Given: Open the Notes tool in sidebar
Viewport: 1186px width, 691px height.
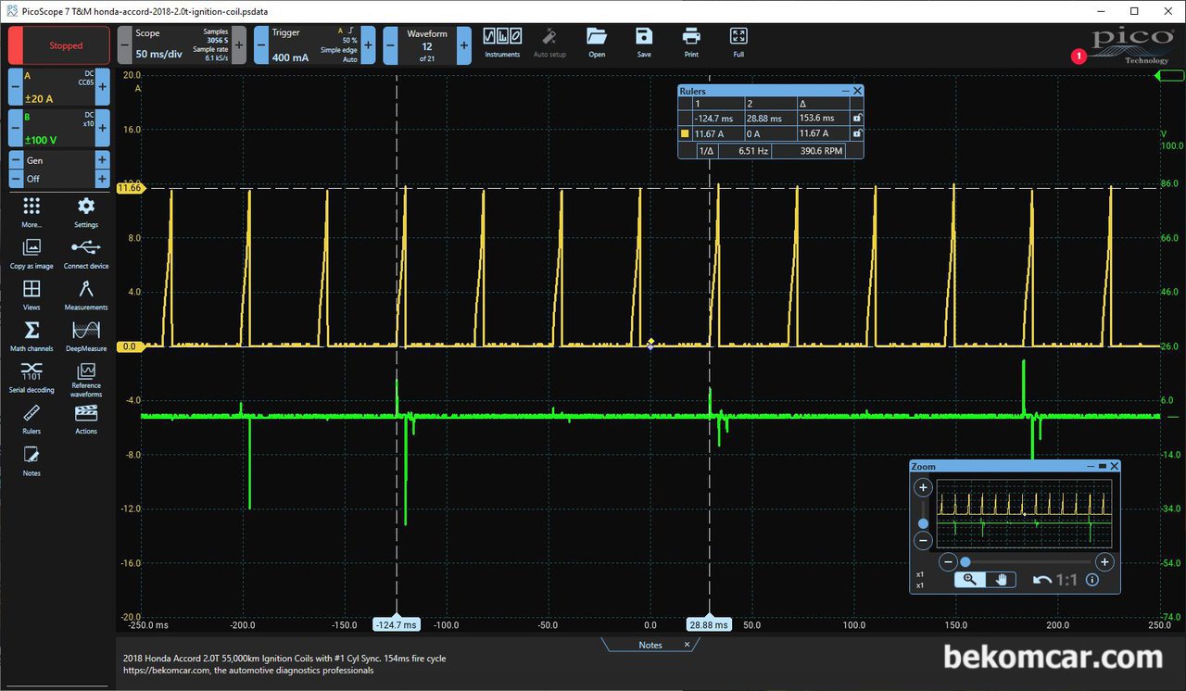Looking at the screenshot, I should [x=32, y=460].
